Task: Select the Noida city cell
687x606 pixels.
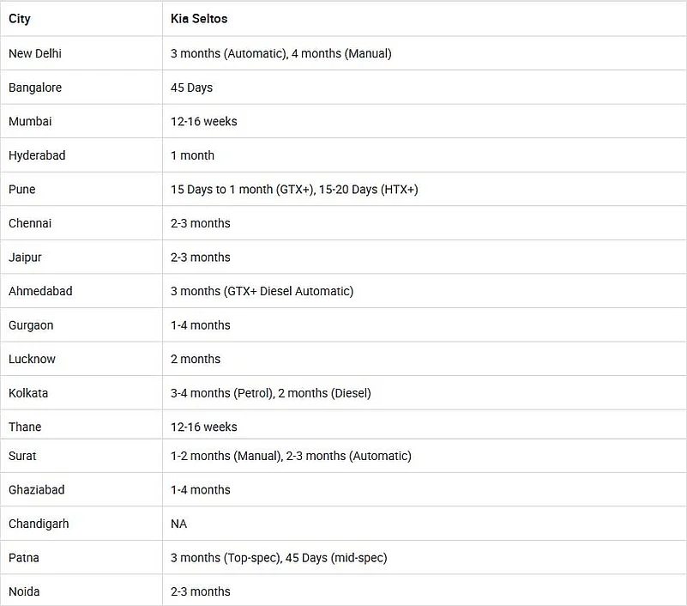Action: click(24, 591)
